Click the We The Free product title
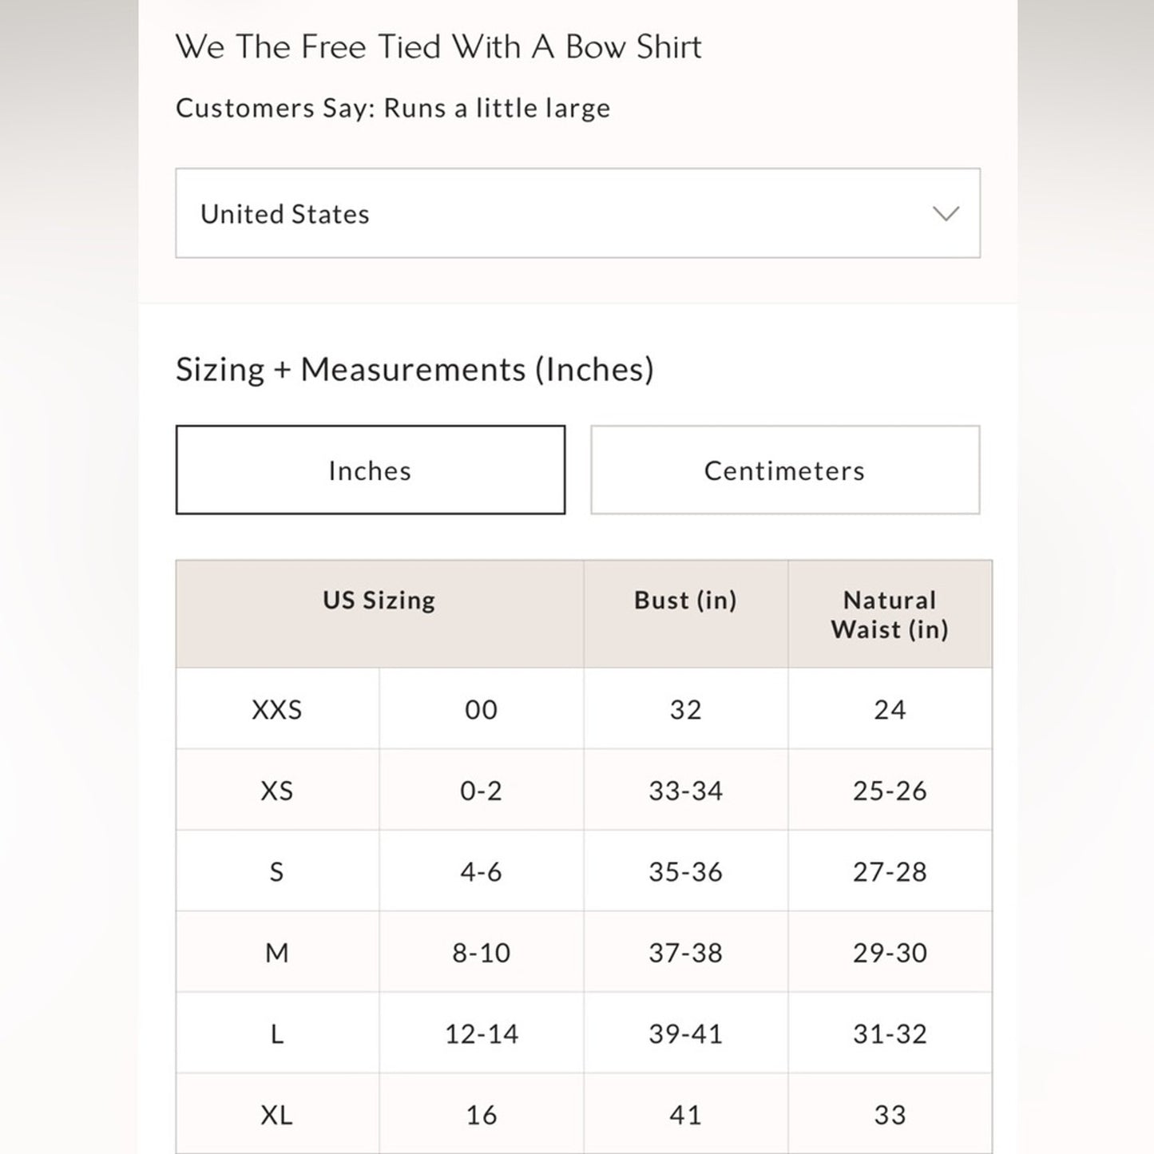The width and height of the screenshot is (1154, 1154). tap(438, 47)
